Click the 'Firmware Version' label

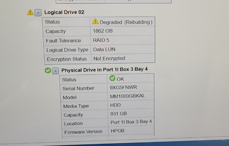83,132
